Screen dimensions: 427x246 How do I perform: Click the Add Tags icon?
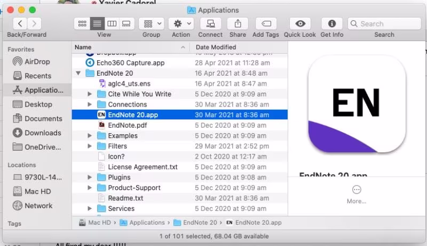[266, 23]
